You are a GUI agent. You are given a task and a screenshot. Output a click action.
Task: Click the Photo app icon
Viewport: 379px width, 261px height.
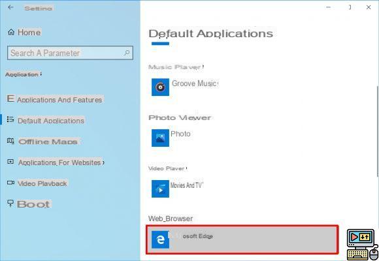click(x=160, y=138)
